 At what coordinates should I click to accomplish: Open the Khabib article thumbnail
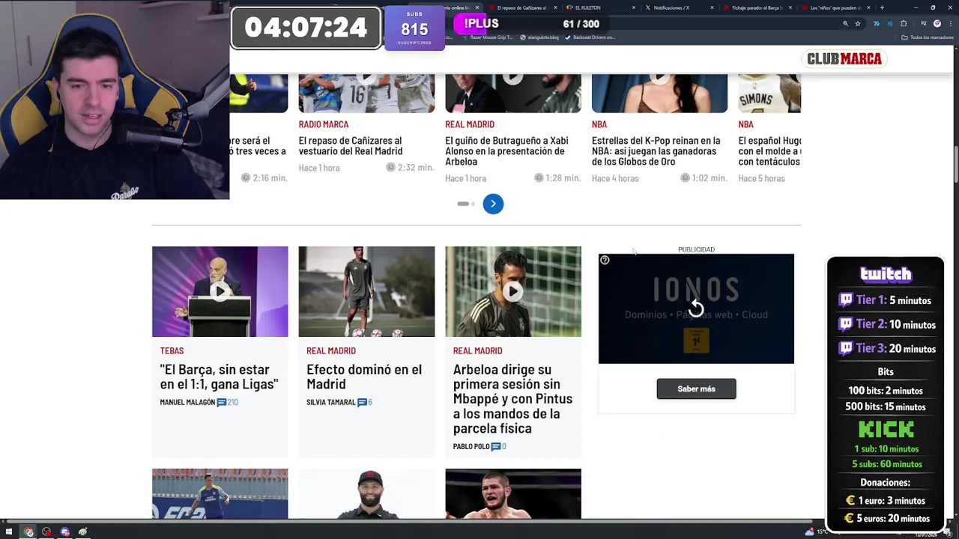[x=513, y=493]
